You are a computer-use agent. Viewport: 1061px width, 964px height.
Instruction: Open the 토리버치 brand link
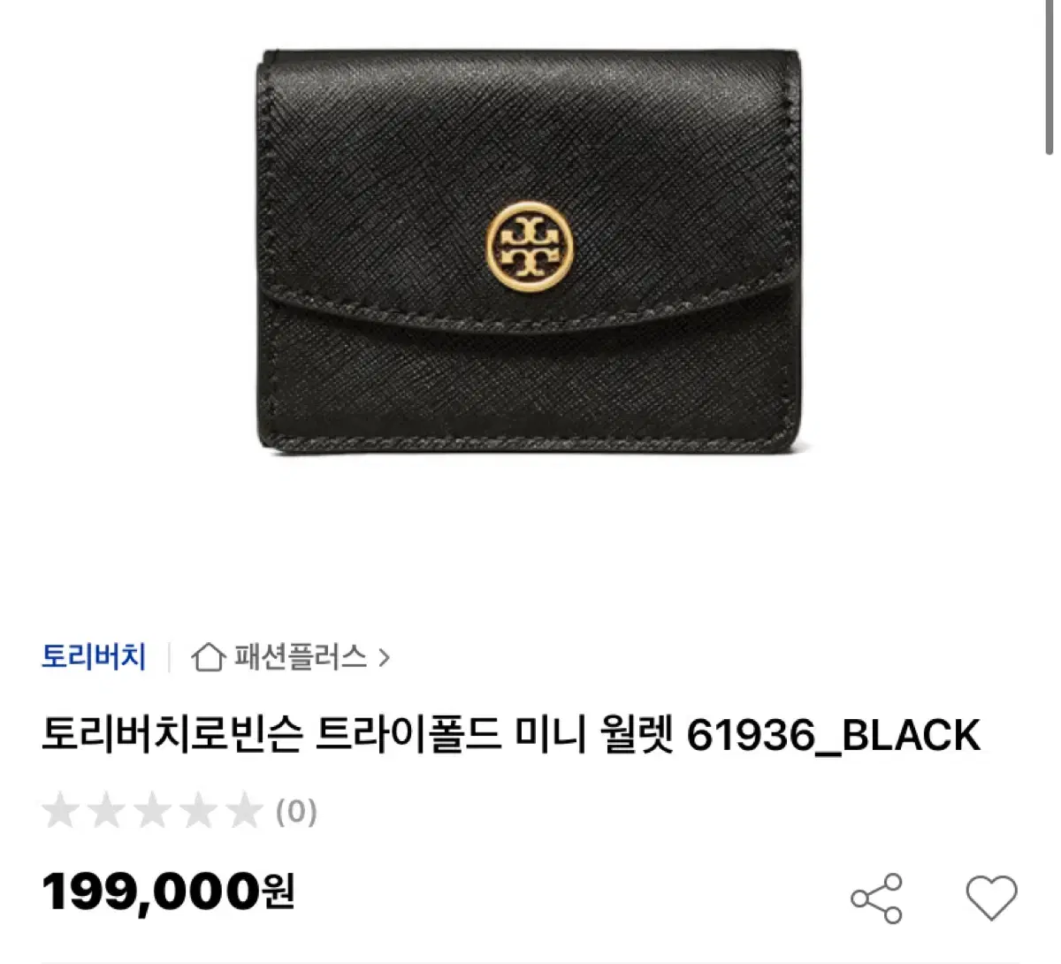pyautogui.click(x=94, y=656)
